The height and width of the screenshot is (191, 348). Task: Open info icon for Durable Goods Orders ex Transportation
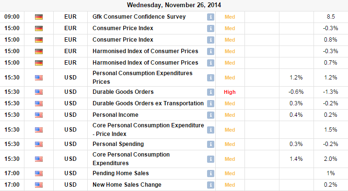210,103
